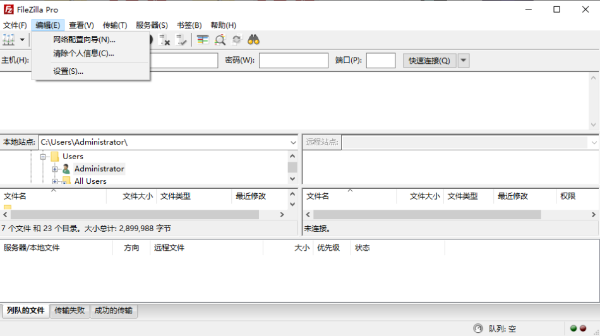Click the message log scroll down arrow

[x=593, y=125]
